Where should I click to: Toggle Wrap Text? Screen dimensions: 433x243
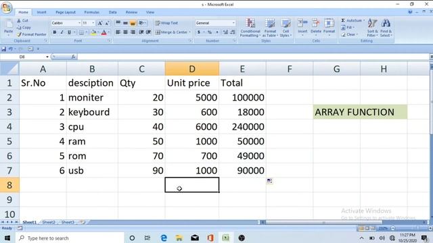(x=166, y=23)
